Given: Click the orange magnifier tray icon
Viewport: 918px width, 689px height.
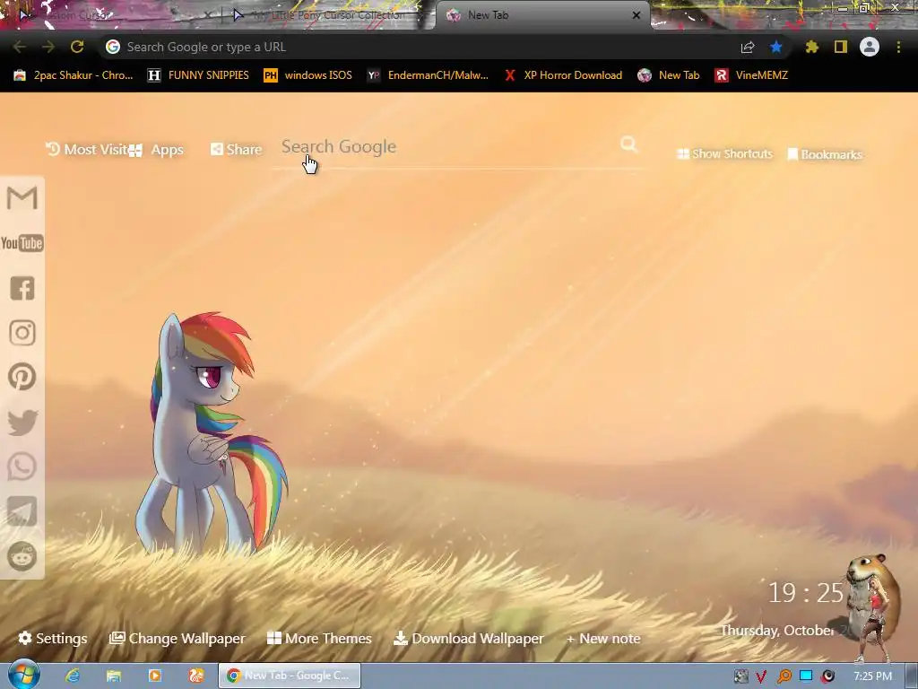Looking at the screenshot, I should click(x=784, y=676).
